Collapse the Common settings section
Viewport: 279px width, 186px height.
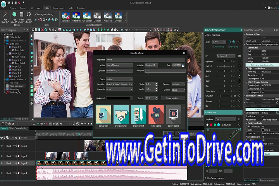tap(245, 34)
